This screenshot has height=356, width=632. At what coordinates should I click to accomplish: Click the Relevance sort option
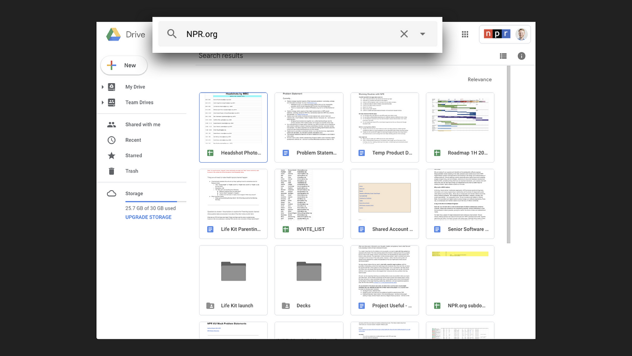[479, 80]
